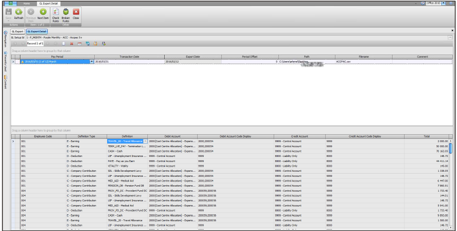The image size is (457, 231).
Task: Click the red X delete record icon
Action: click(71, 44)
